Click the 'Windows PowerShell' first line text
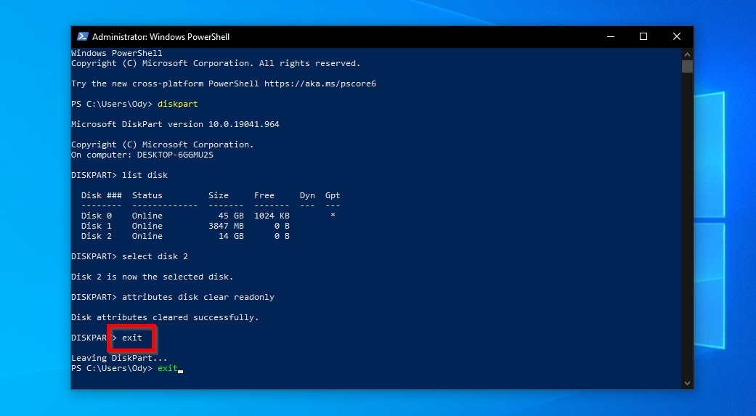Image resolution: width=756 pixels, height=416 pixels. pos(117,53)
